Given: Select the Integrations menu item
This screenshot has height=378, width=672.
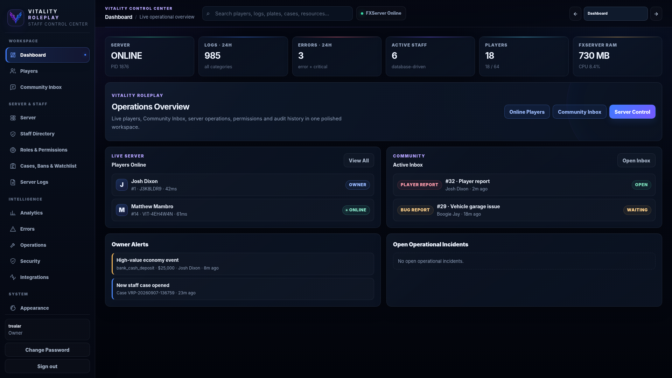Looking at the screenshot, I should pyautogui.click(x=48, y=277).
